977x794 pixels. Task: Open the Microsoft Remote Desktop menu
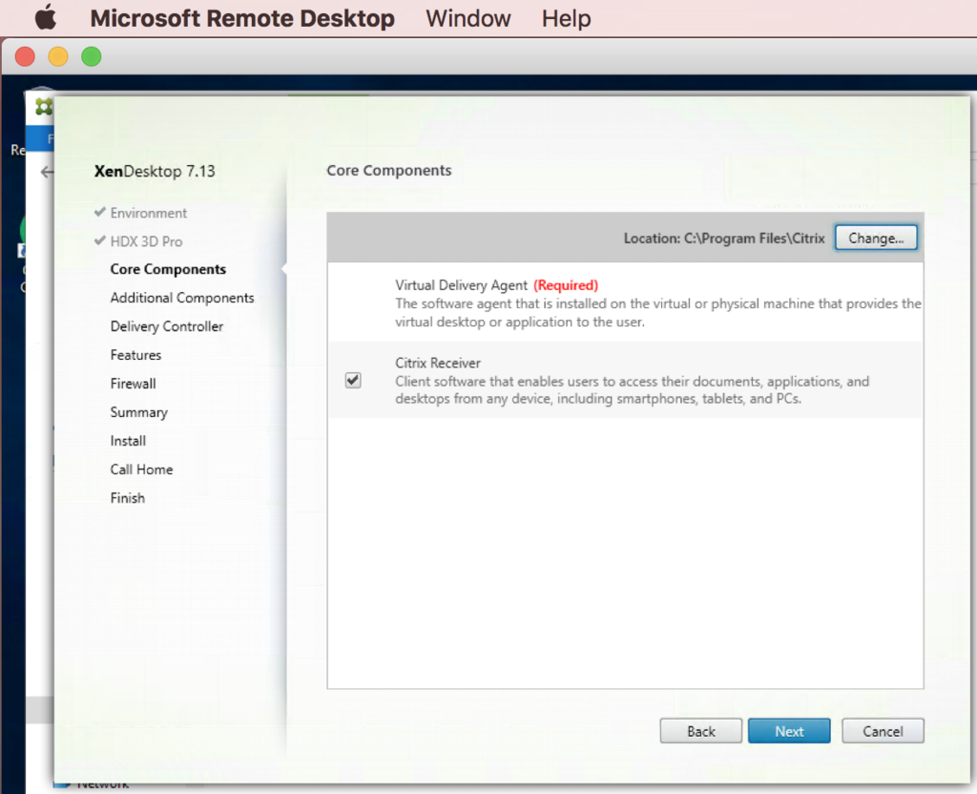pos(242,18)
